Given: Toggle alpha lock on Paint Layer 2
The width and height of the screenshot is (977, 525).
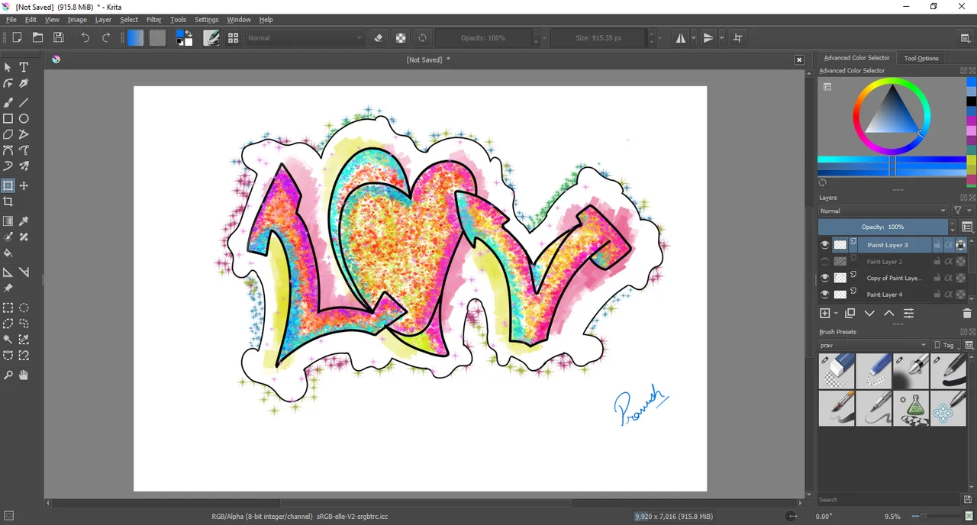Looking at the screenshot, I should tap(961, 262).
